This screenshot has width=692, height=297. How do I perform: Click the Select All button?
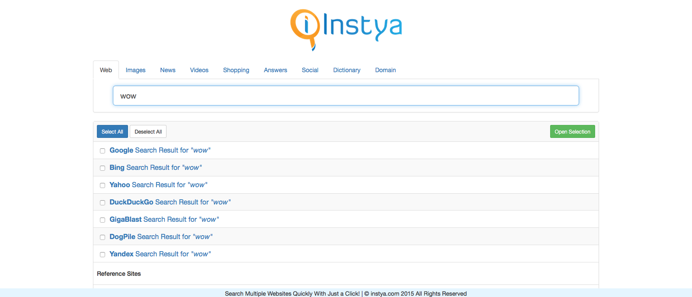click(112, 131)
